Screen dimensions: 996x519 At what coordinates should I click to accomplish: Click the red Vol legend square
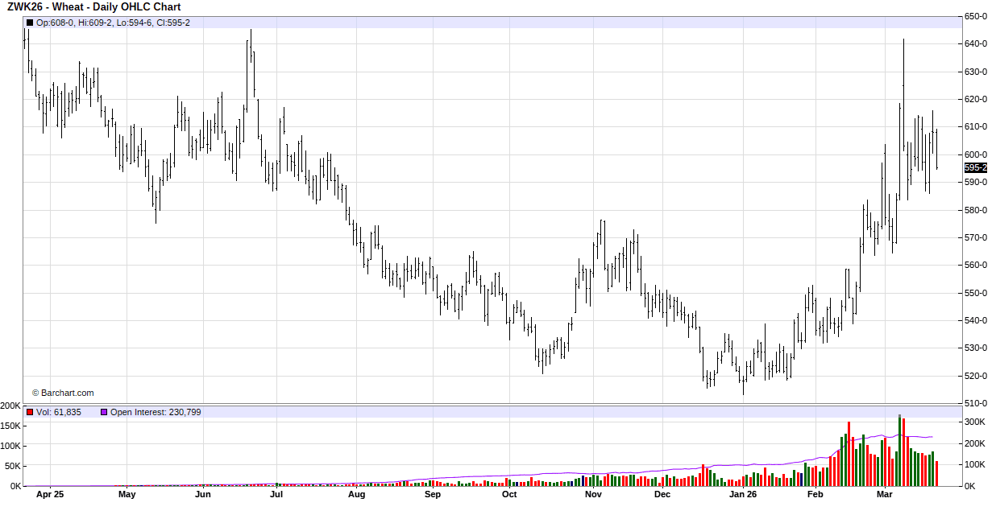(30, 412)
